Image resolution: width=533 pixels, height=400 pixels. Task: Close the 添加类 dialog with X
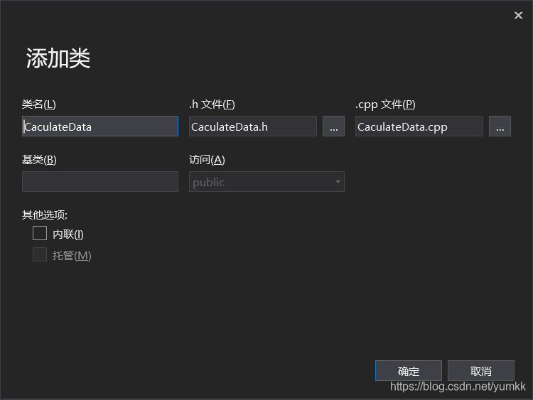tap(518, 16)
